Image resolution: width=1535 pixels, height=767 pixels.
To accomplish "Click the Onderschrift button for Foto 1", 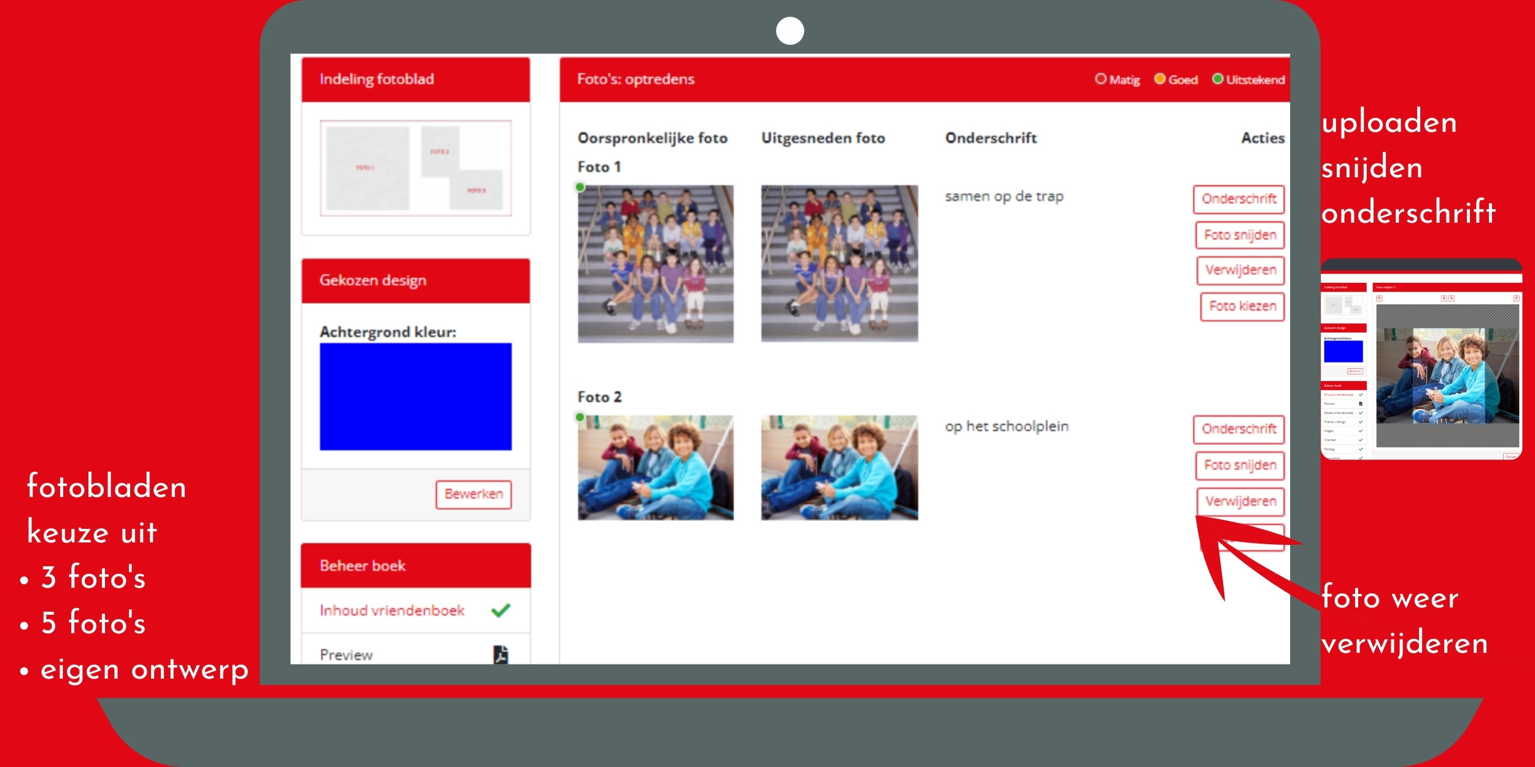I will pyautogui.click(x=1239, y=199).
